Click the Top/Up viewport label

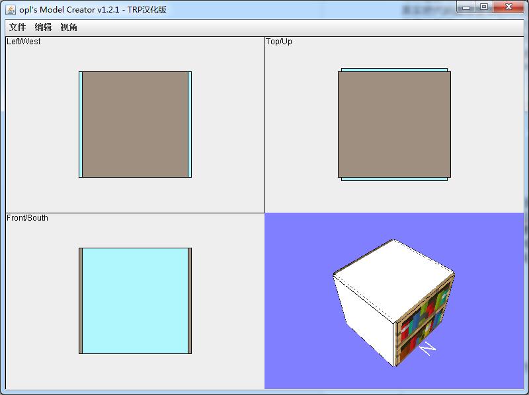coord(278,42)
